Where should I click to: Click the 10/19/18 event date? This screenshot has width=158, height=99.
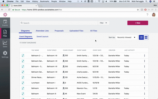tap(96, 83)
